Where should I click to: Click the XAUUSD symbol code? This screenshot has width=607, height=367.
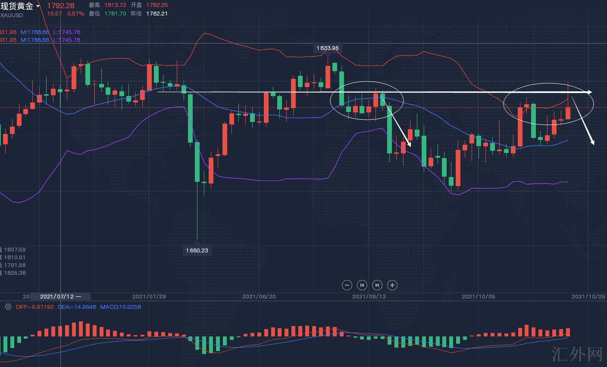[12, 16]
